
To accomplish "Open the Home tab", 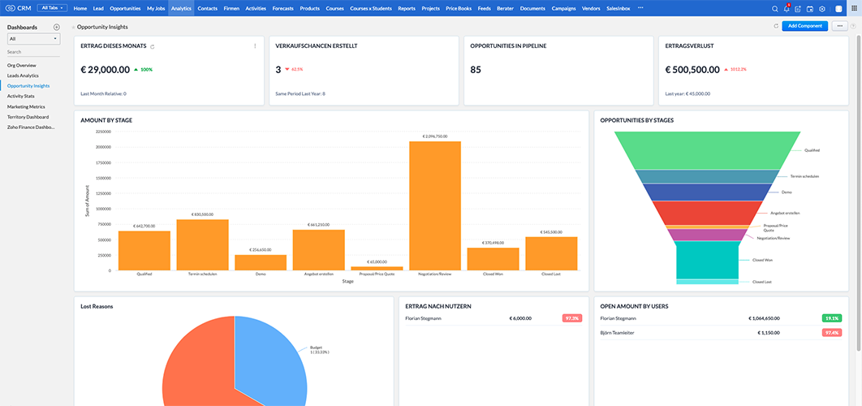I will 80,9.
